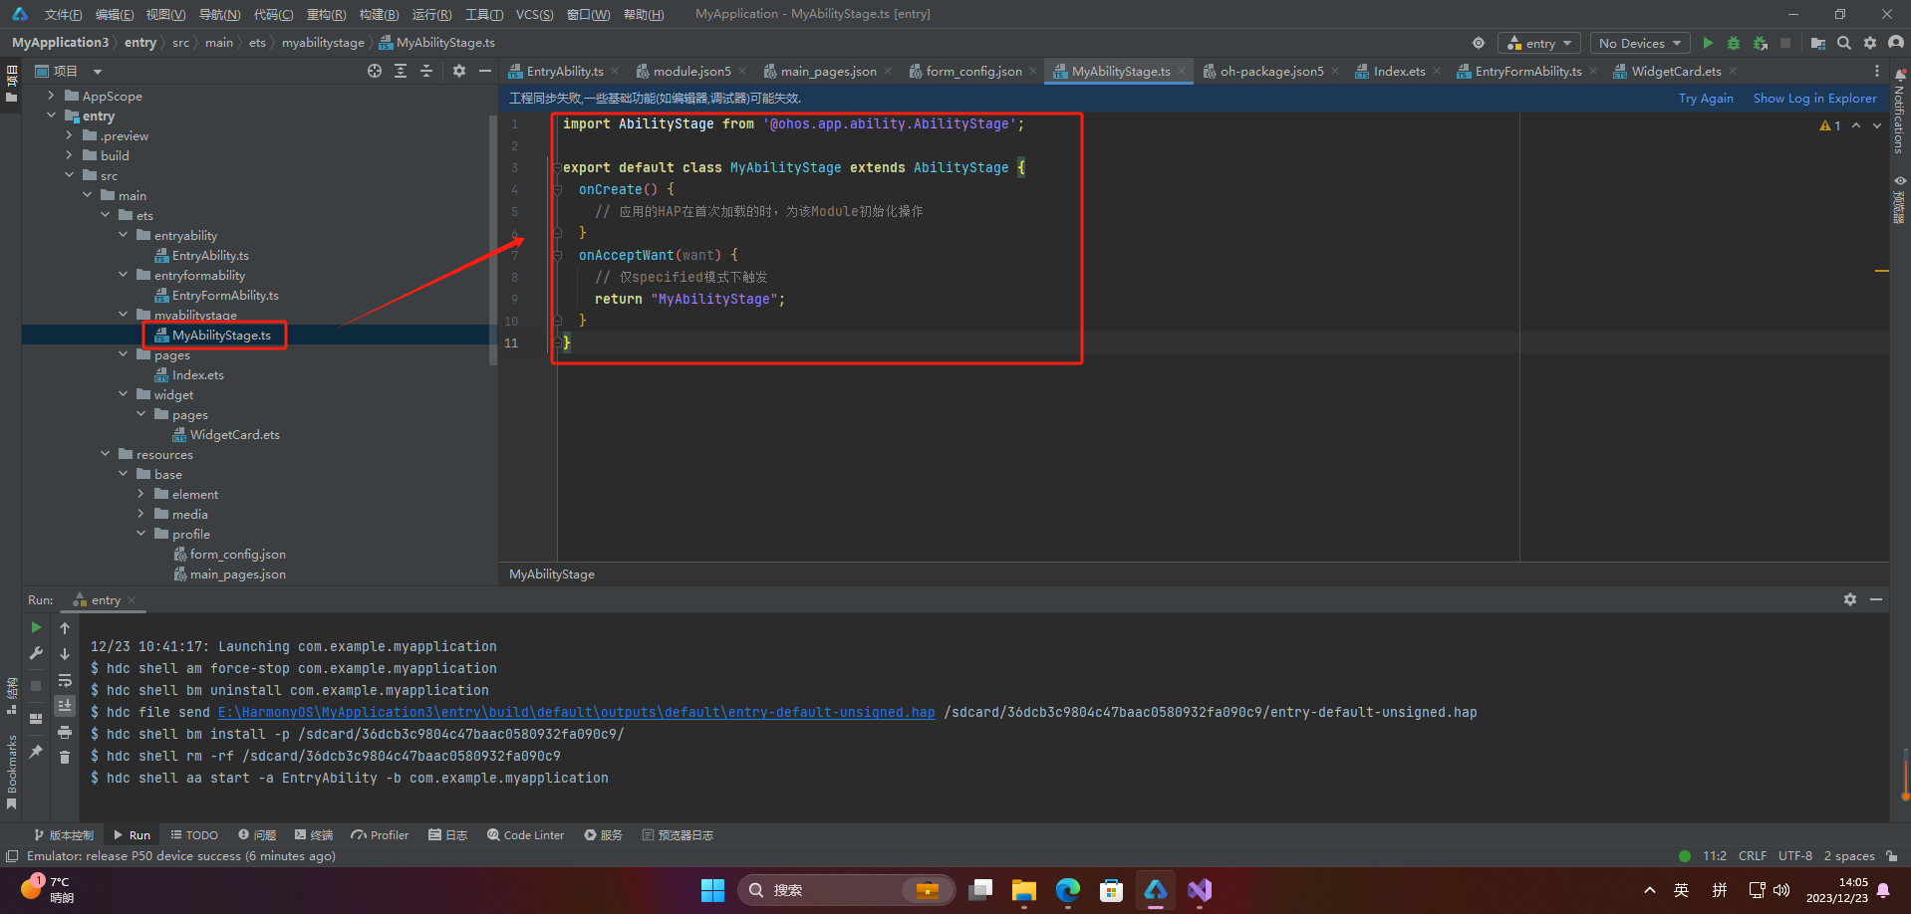Open the No Devices dropdown

(x=1639, y=43)
